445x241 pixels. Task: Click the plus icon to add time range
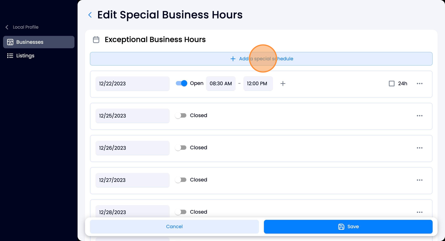pos(282,84)
